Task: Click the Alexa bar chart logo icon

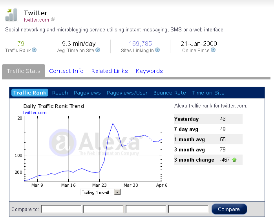Action: (x=11, y=15)
